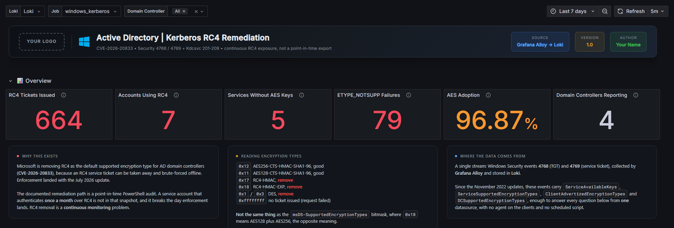
Task: Click the AES Adoption panel title
Action: [463, 95]
